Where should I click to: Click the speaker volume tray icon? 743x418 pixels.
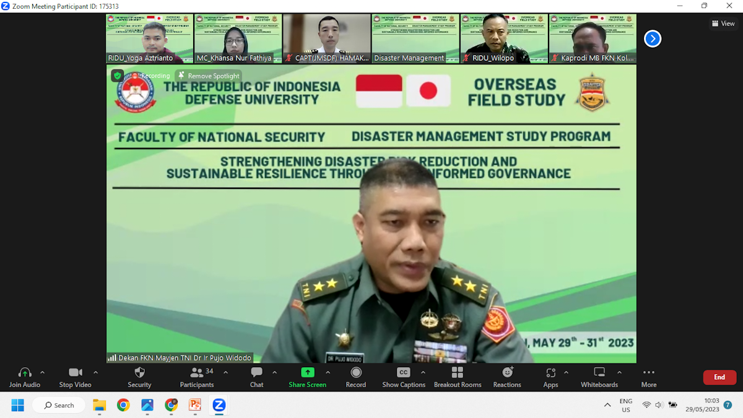click(x=659, y=405)
